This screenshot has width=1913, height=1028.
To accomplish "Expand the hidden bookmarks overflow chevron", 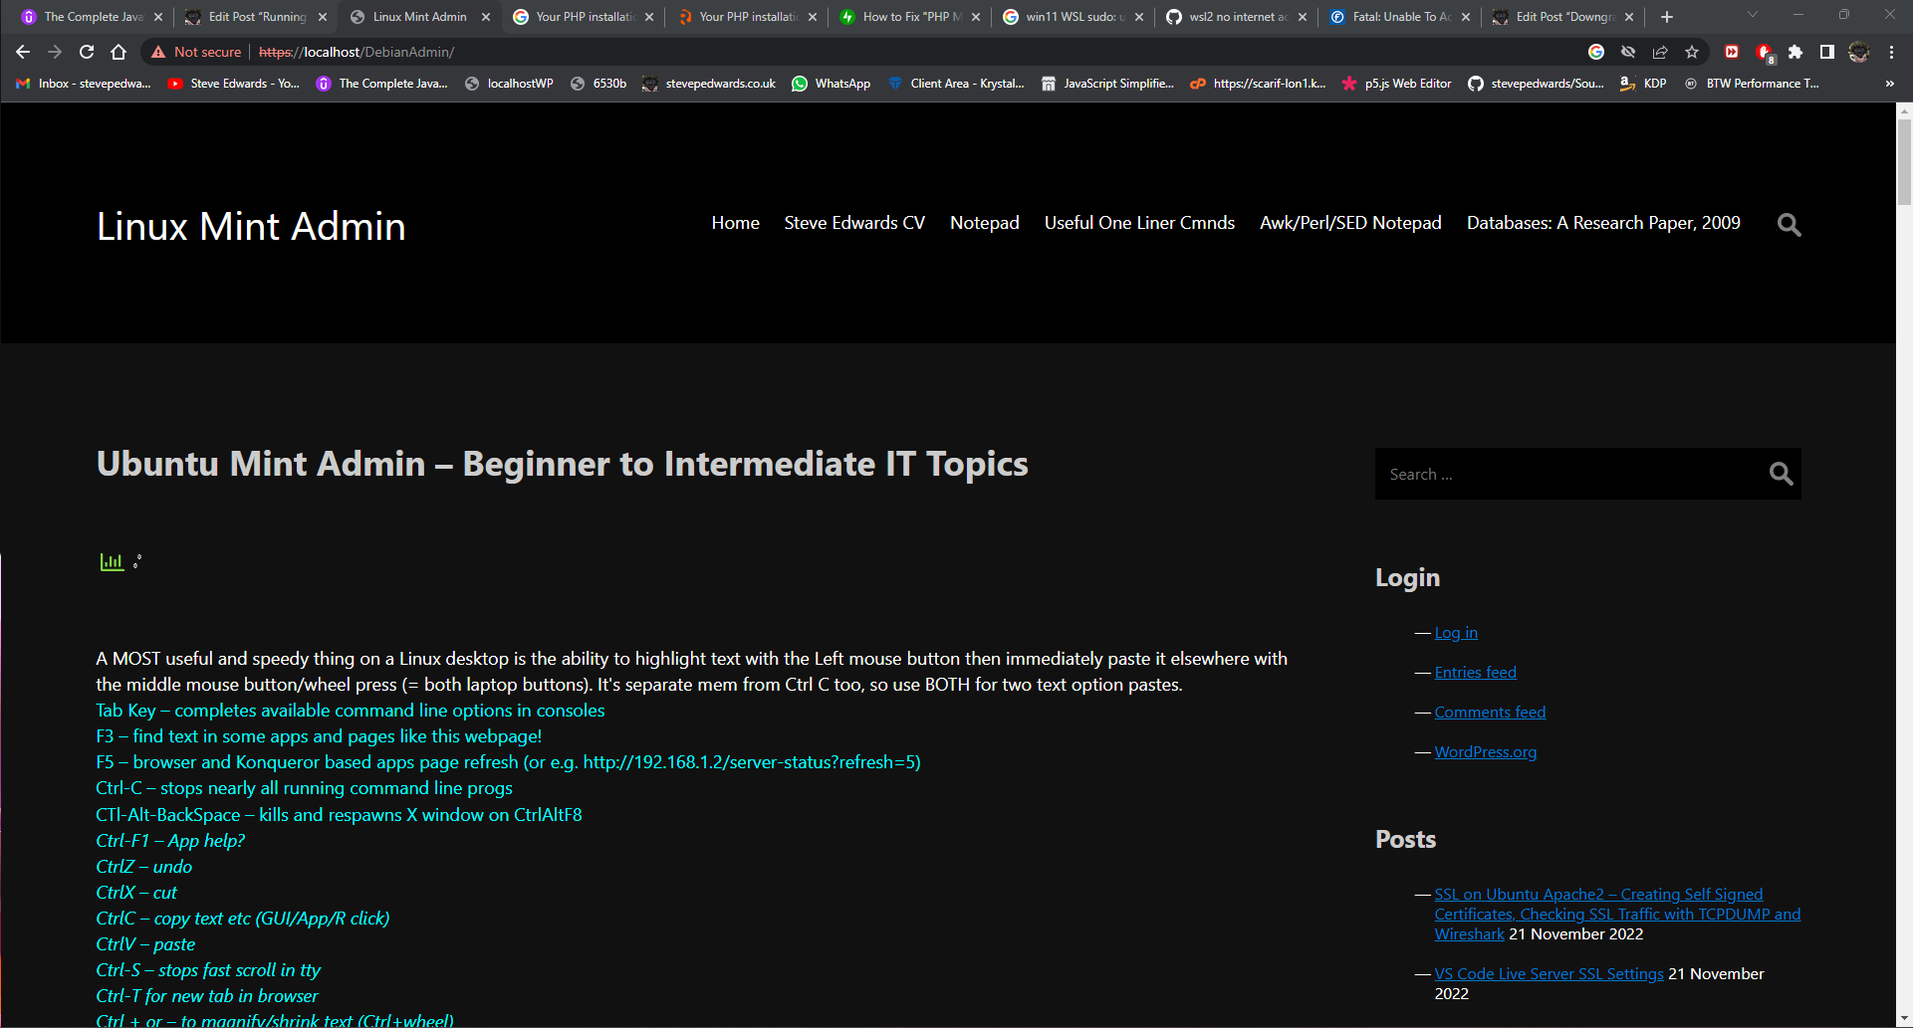I will tap(1889, 84).
